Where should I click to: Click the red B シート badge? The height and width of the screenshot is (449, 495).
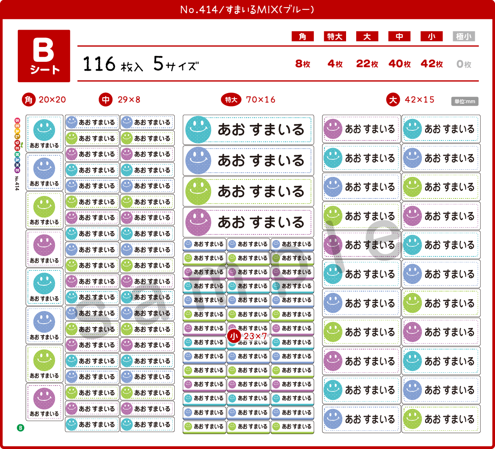(x=44, y=56)
